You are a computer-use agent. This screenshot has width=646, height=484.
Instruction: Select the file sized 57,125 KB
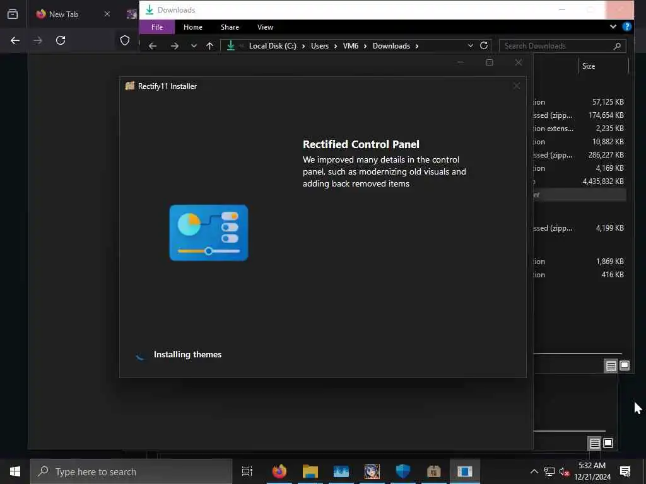pyautogui.click(x=580, y=101)
